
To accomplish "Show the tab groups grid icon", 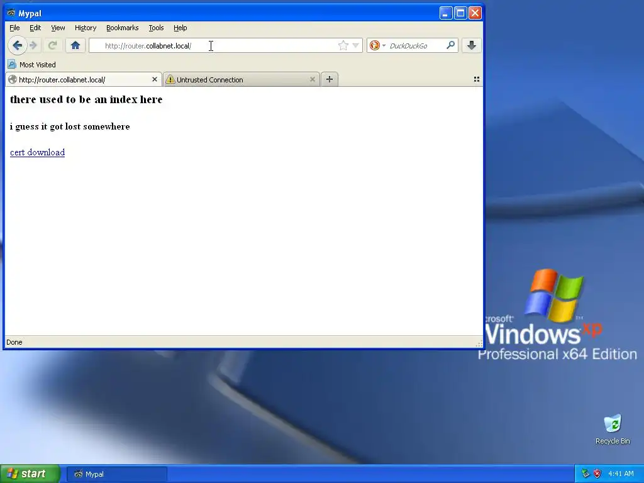I will click(x=477, y=79).
